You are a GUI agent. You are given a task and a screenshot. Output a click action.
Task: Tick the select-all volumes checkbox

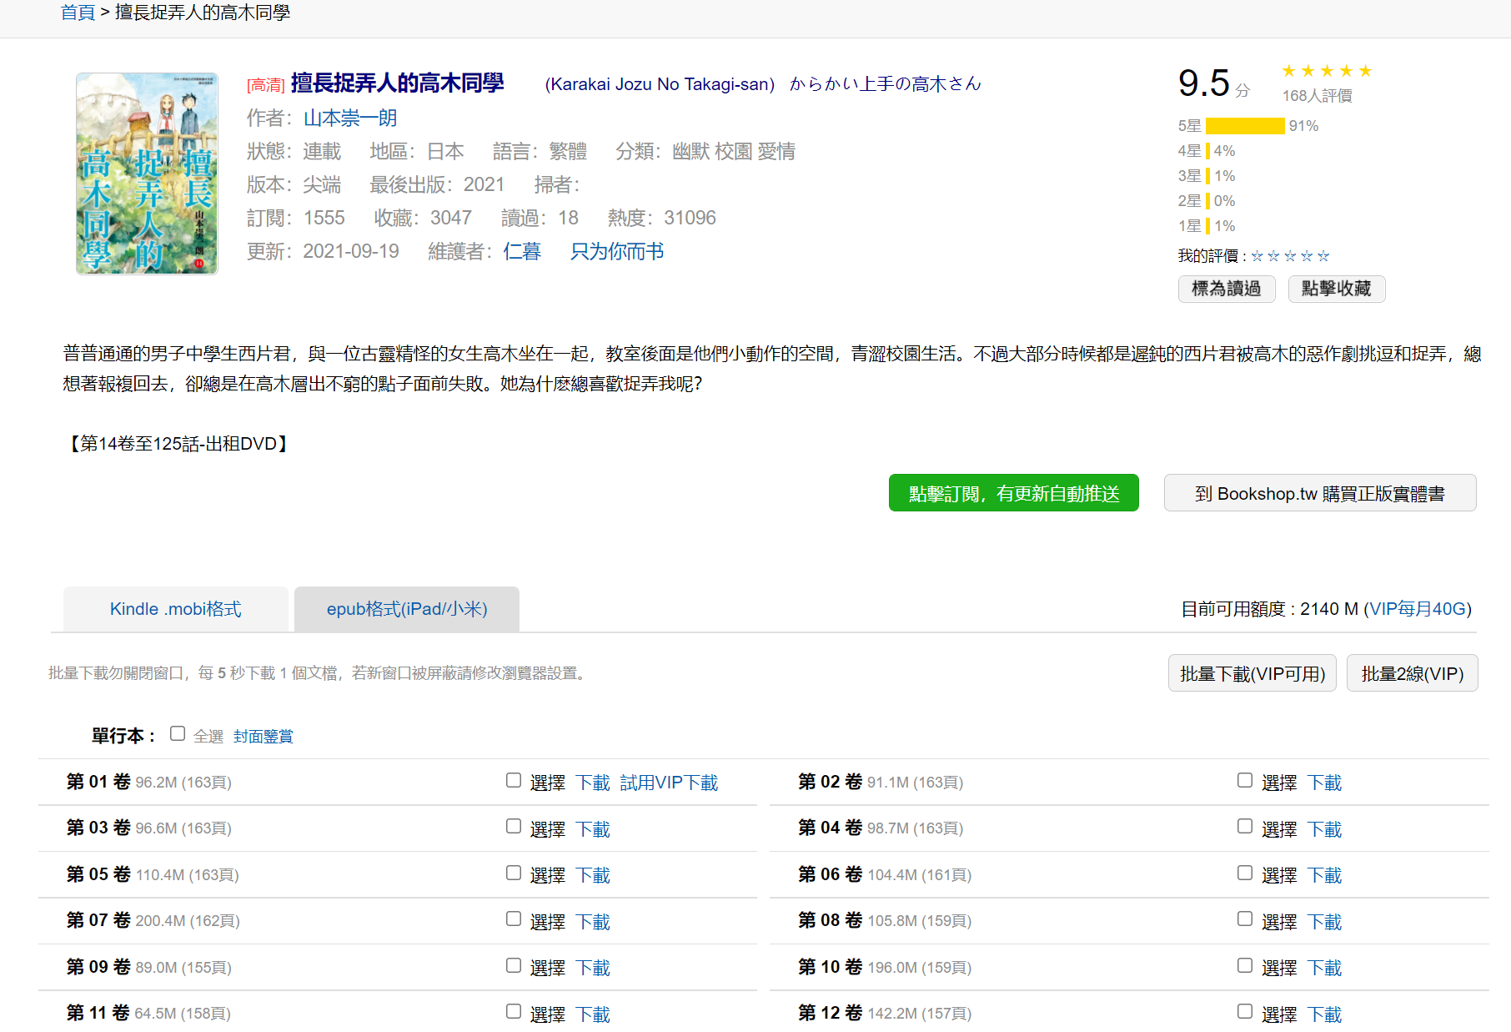pyautogui.click(x=178, y=734)
